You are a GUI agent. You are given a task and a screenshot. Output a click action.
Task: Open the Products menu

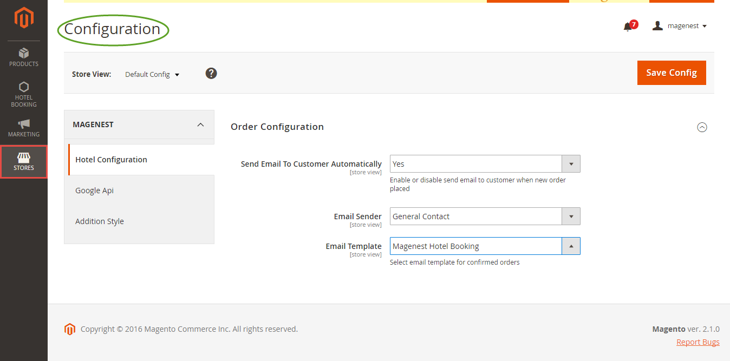pyautogui.click(x=24, y=57)
